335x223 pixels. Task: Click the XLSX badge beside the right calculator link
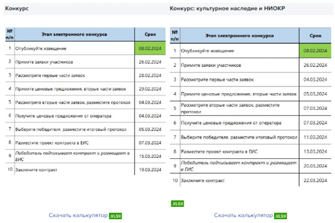pos(281,215)
